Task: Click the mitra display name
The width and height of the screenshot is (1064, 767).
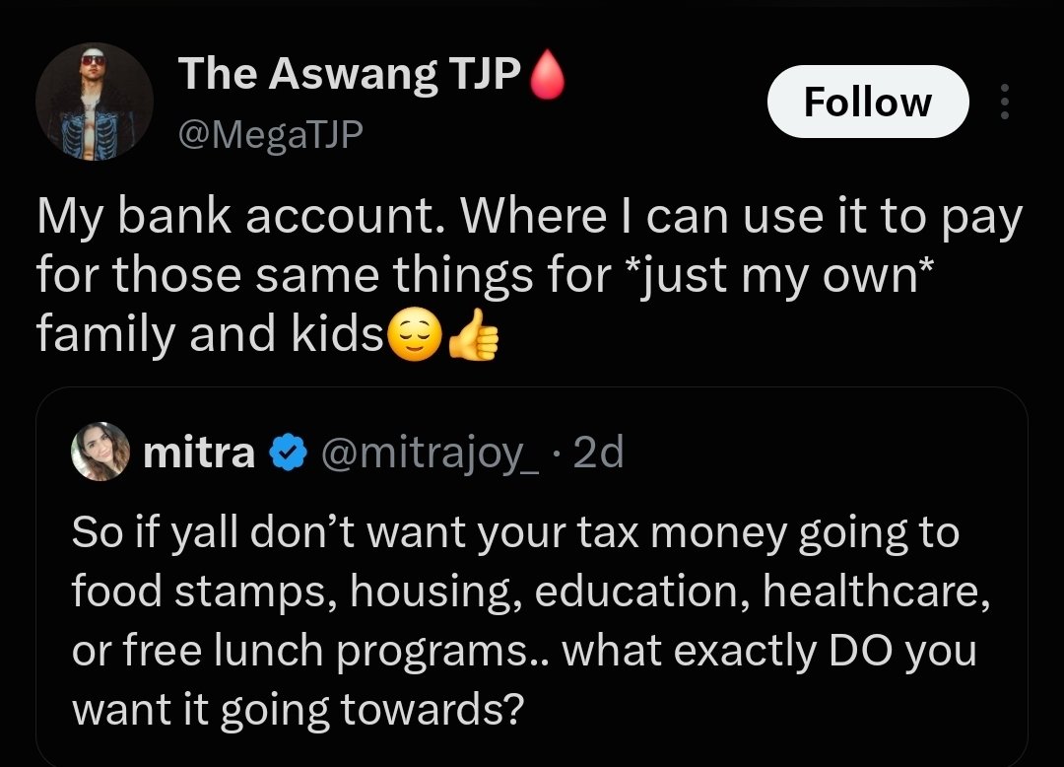Action: pos(199,453)
